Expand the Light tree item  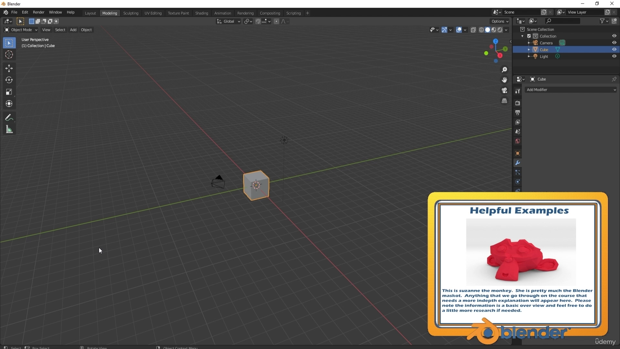[529, 56]
